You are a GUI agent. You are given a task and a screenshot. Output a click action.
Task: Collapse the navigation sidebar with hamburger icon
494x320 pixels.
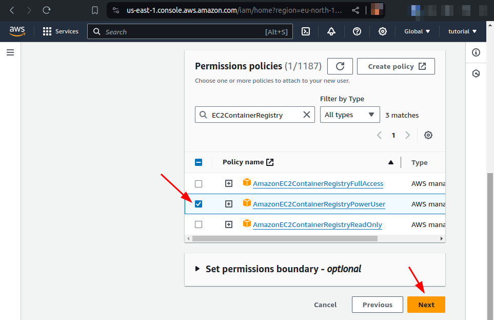tap(10, 51)
